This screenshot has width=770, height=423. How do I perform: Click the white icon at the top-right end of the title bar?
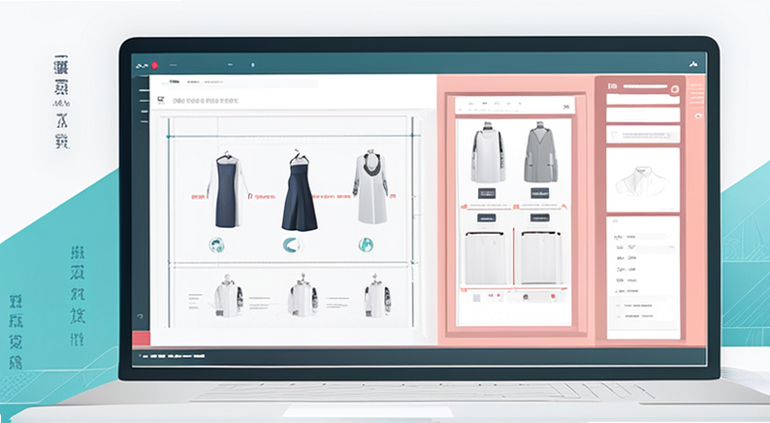point(693,64)
